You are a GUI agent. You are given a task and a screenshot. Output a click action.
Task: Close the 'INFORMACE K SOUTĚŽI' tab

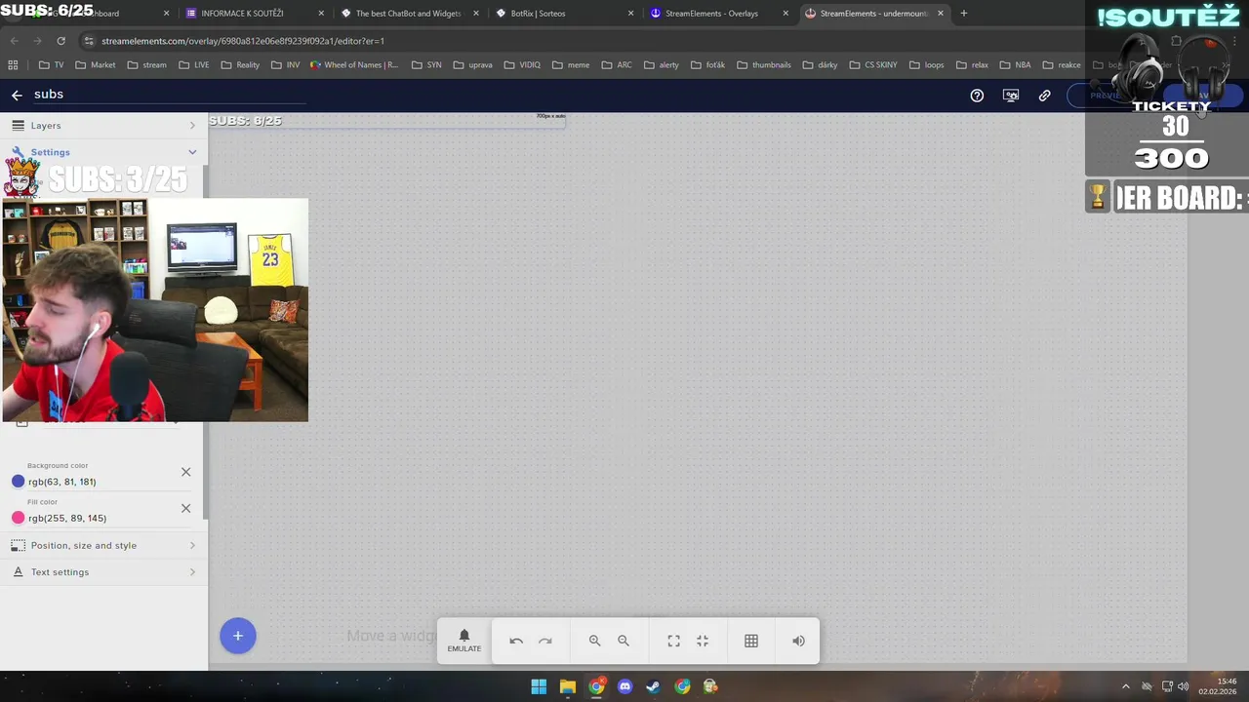click(321, 14)
